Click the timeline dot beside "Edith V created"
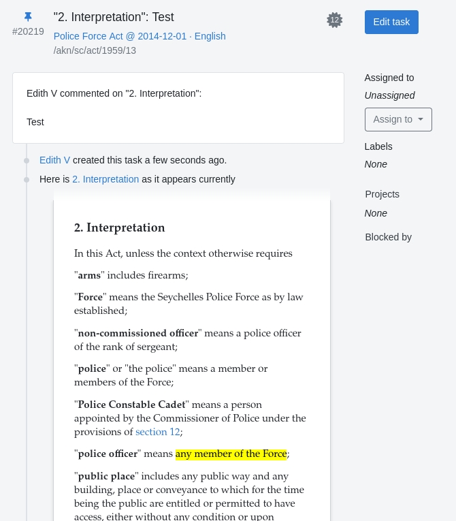Image resolution: width=456 pixels, height=521 pixels. (x=27, y=161)
